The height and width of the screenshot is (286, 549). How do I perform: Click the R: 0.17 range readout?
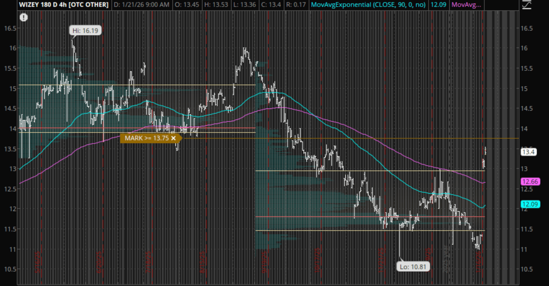coord(296,5)
